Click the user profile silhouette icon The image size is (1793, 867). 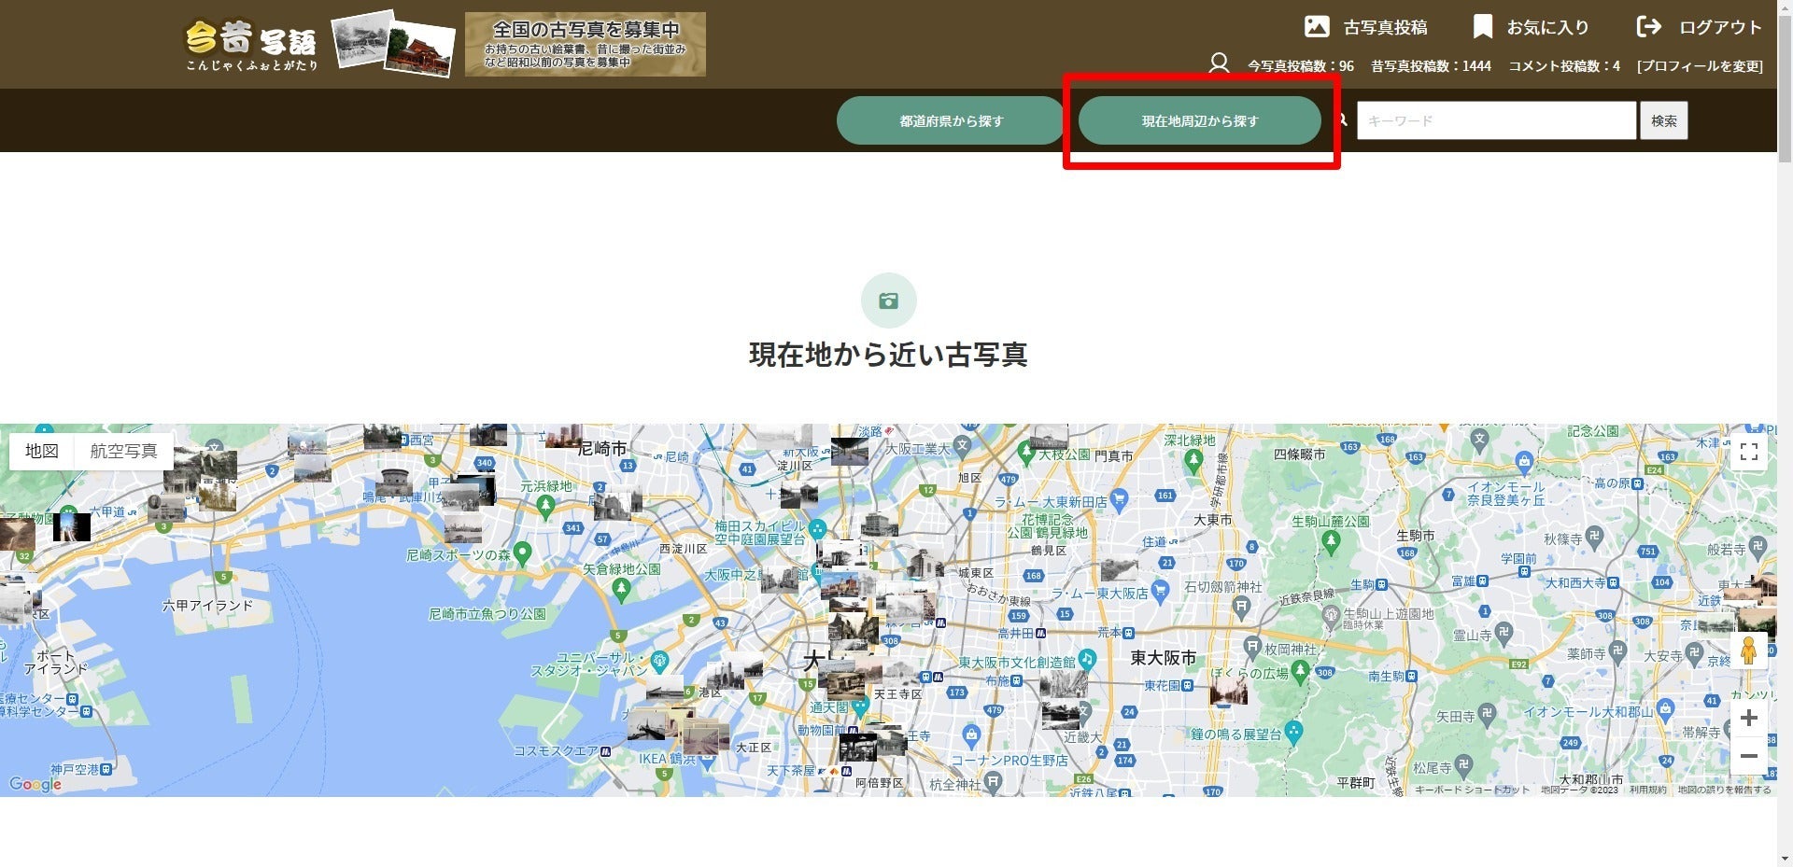click(x=1219, y=64)
